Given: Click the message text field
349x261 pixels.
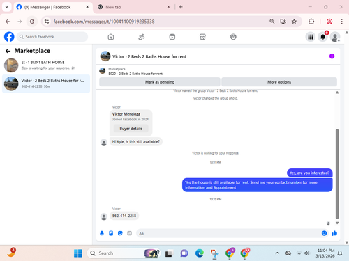Looking at the screenshot, I should coord(229,233).
